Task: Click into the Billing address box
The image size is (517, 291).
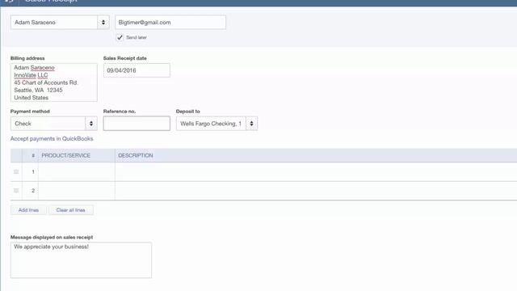Action: 54,82
